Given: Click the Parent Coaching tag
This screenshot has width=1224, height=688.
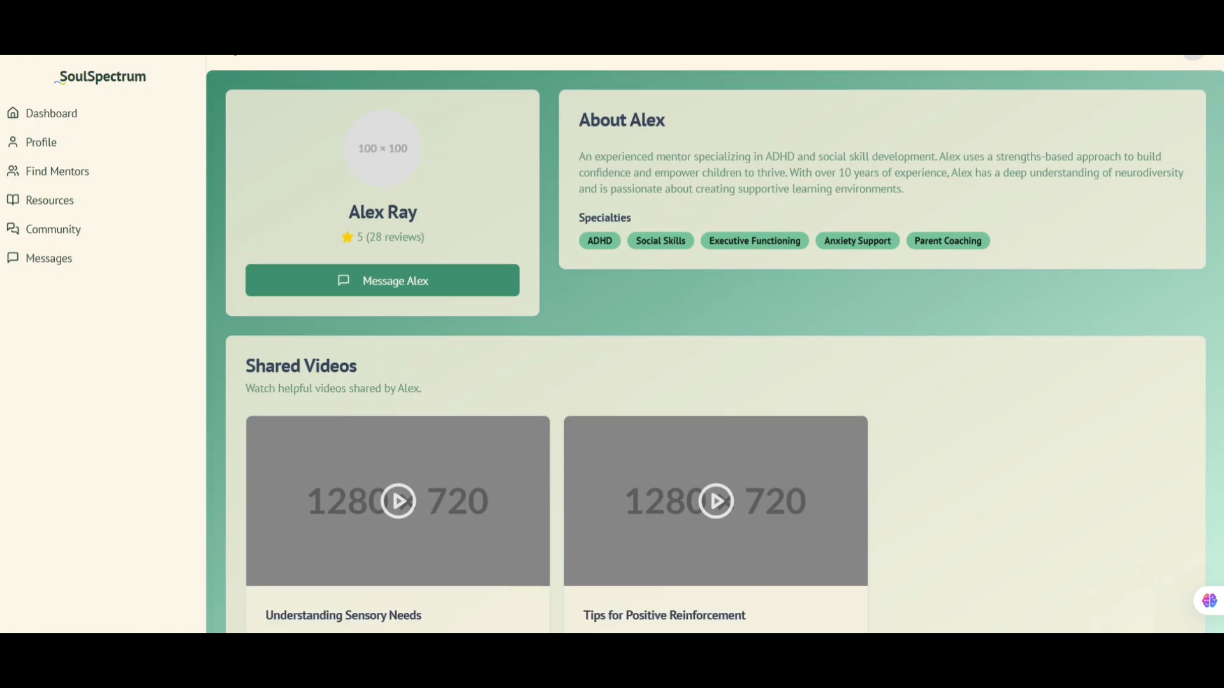Looking at the screenshot, I should (x=947, y=241).
